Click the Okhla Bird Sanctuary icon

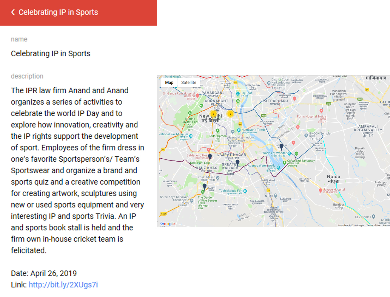tap(284, 163)
